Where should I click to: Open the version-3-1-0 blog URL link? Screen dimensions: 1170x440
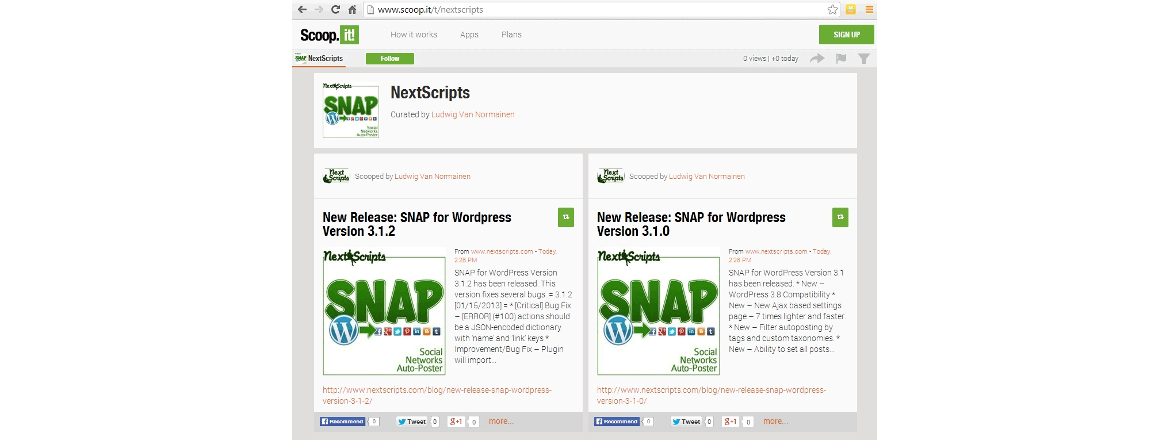712,396
